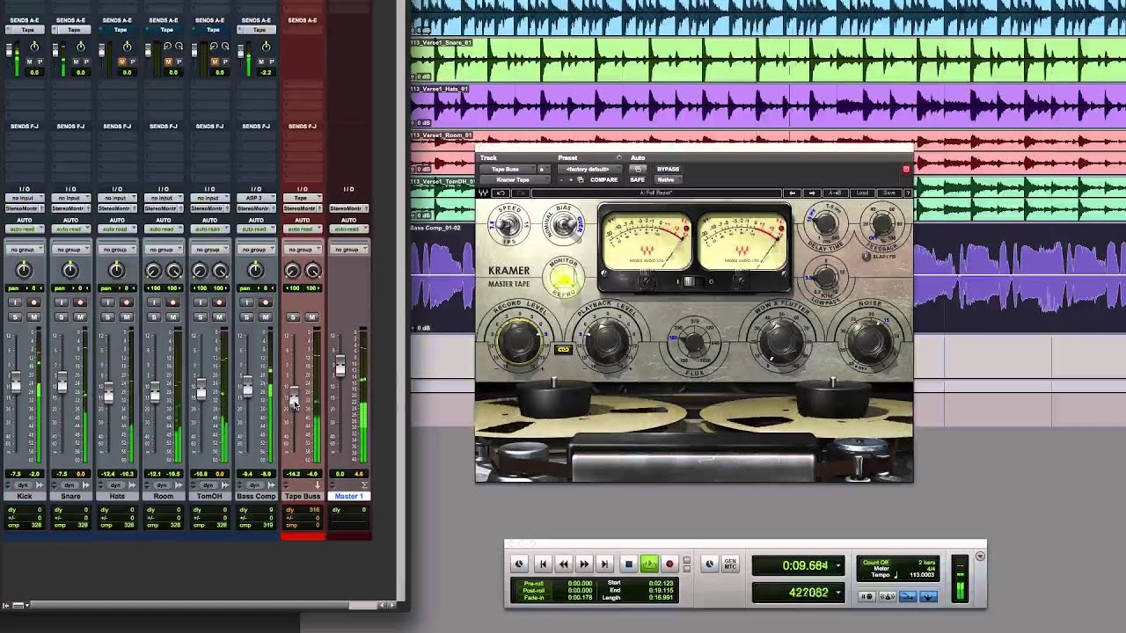Open Bass Comp input selector 'ASP 3'

click(x=255, y=198)
